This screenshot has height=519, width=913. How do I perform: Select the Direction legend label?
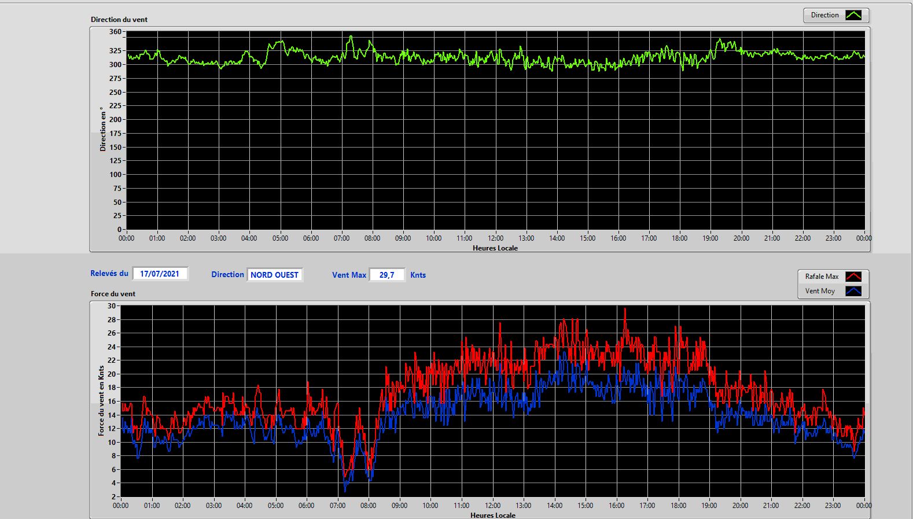click(x=824, y=15)
